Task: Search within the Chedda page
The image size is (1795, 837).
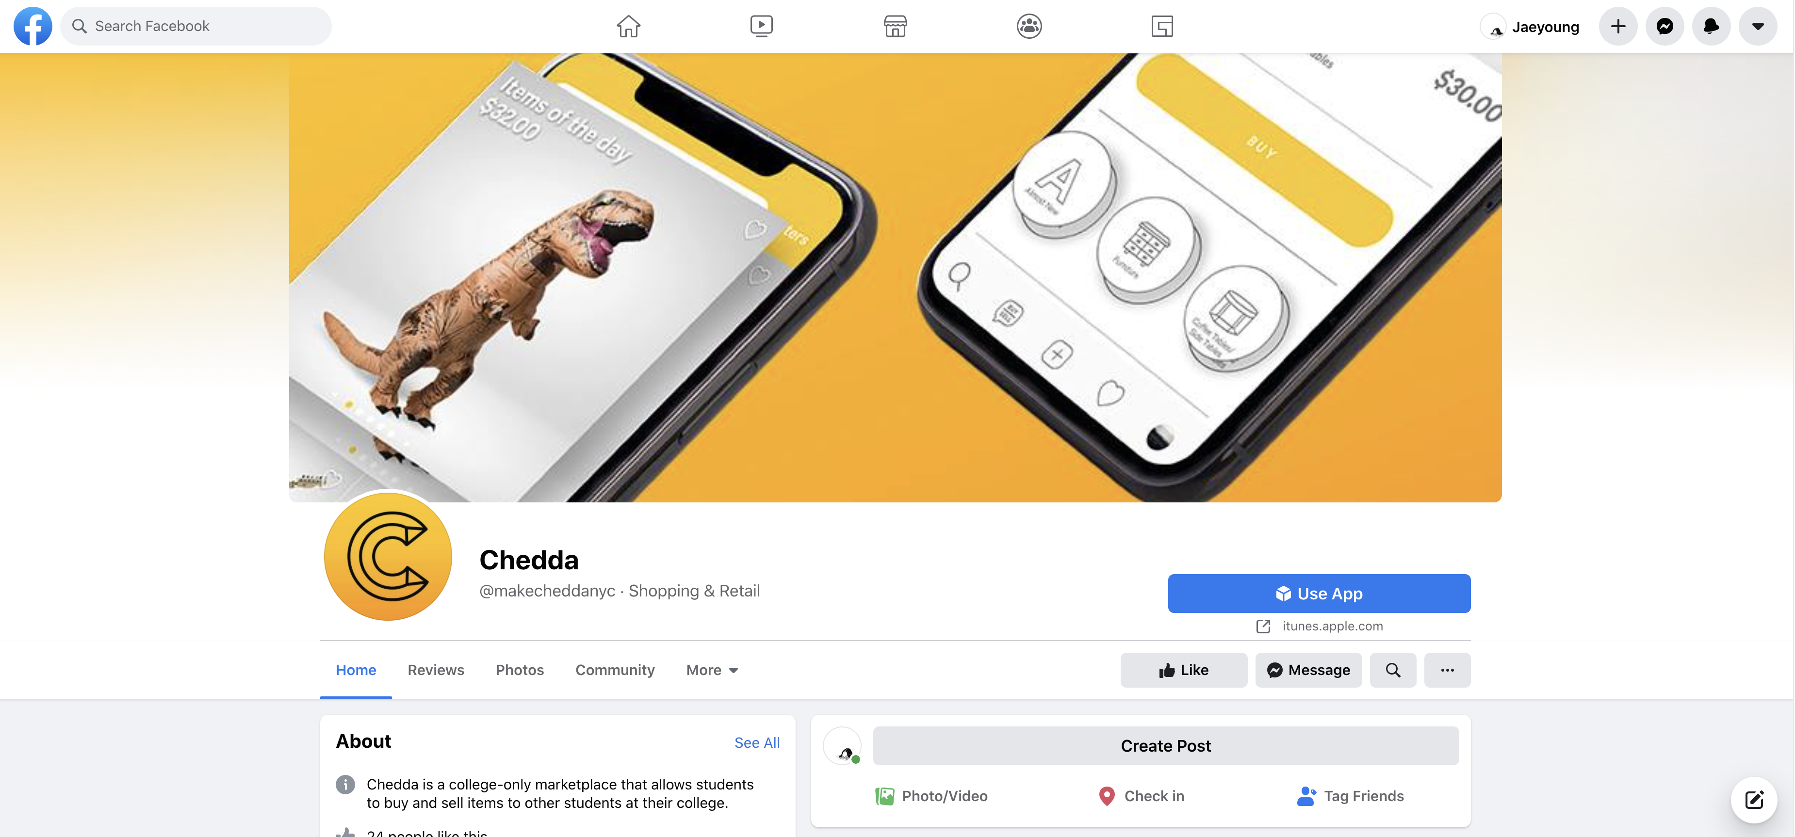Action: click(1392, 670)
